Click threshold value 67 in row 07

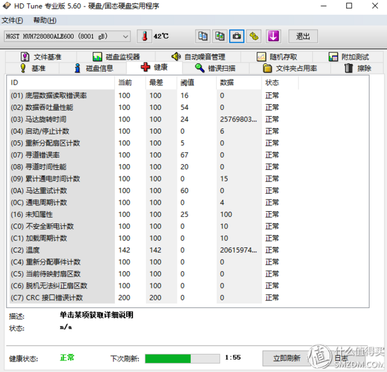[184, 155]
